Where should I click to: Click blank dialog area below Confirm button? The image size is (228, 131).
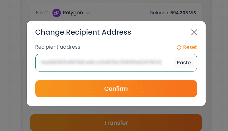[x=116, y=102]
